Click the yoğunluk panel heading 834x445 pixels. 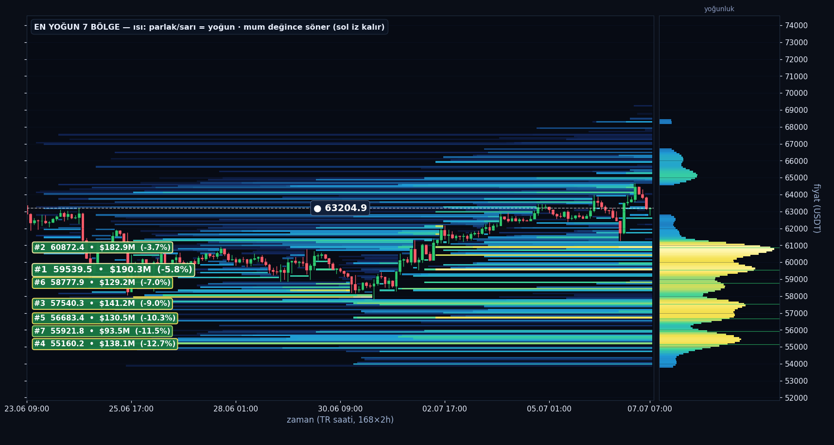coord(719,9)
